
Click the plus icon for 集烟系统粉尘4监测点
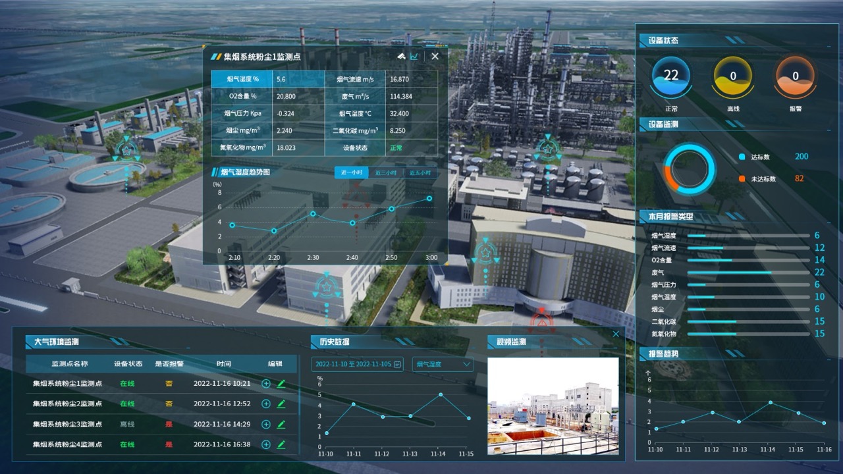click(266, 444)
